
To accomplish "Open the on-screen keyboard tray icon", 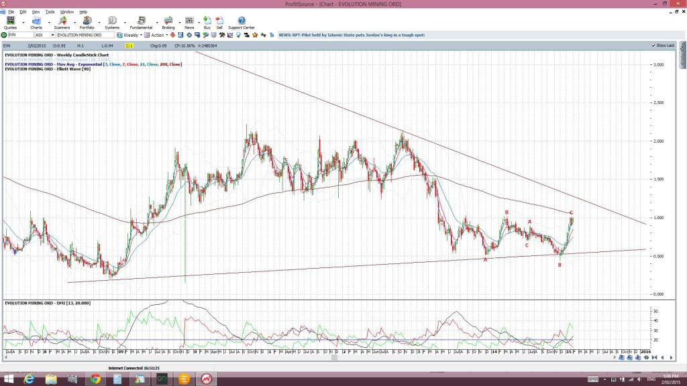I will tap(593, 379).
